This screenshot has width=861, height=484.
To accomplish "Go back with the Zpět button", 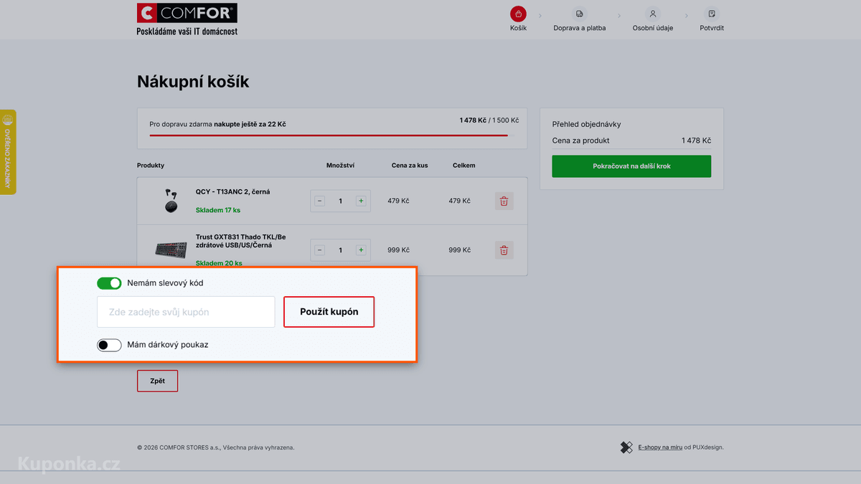I will tap(157, 381).
